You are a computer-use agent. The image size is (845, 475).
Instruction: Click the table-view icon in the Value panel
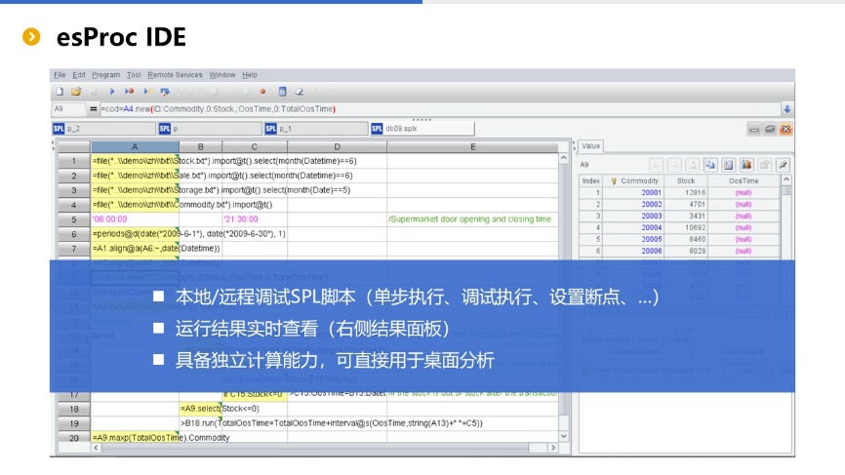(729, 165)
